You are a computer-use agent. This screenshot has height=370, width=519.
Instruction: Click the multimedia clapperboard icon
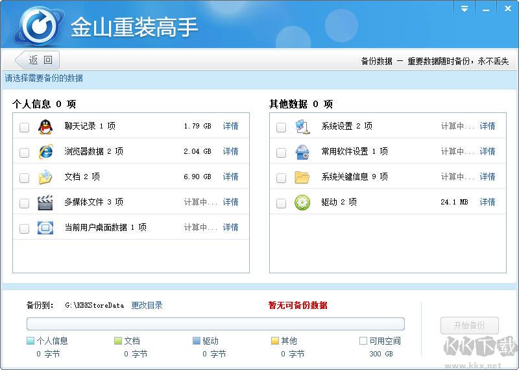pyautogui.click(x=45, y=203)
